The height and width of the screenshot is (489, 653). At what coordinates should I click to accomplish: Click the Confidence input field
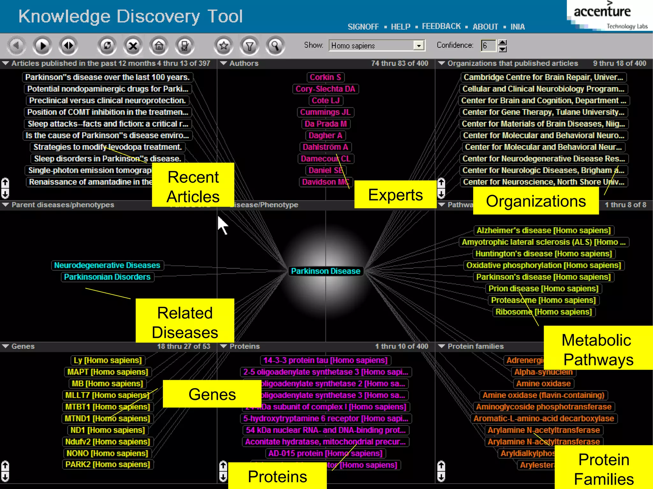[x=489, y=46]
